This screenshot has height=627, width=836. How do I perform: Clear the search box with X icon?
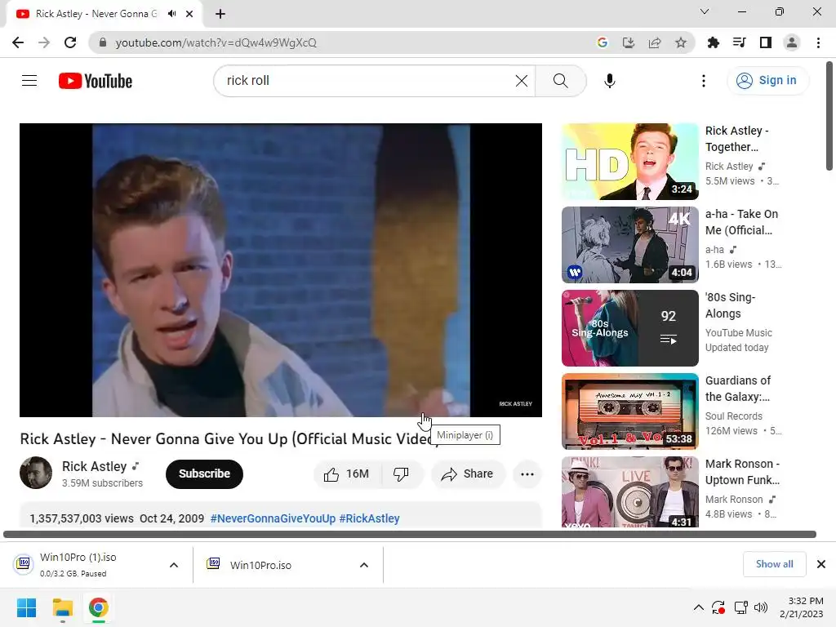pyautogui.click(x=522, y=81)
